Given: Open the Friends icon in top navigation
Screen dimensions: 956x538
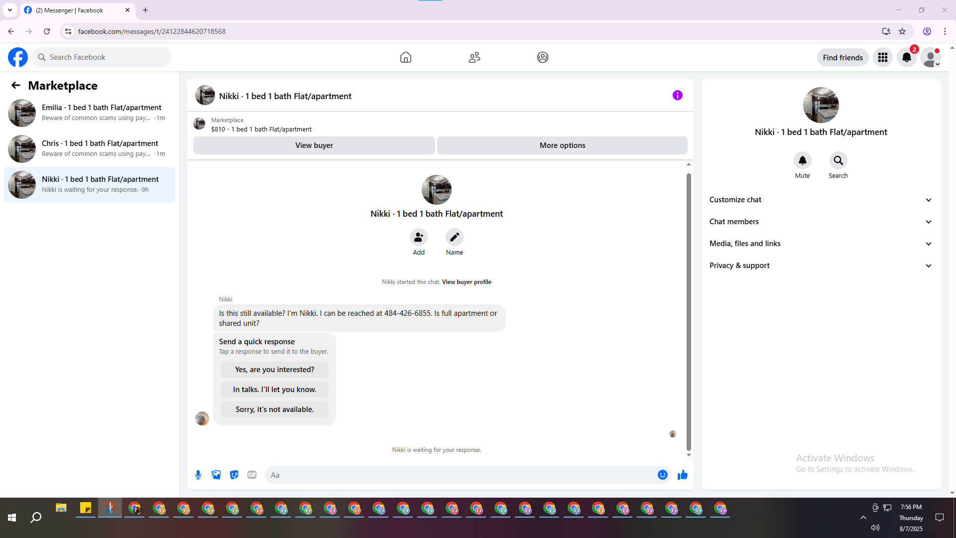Looking at the screenshot, I should pos(475,57).
